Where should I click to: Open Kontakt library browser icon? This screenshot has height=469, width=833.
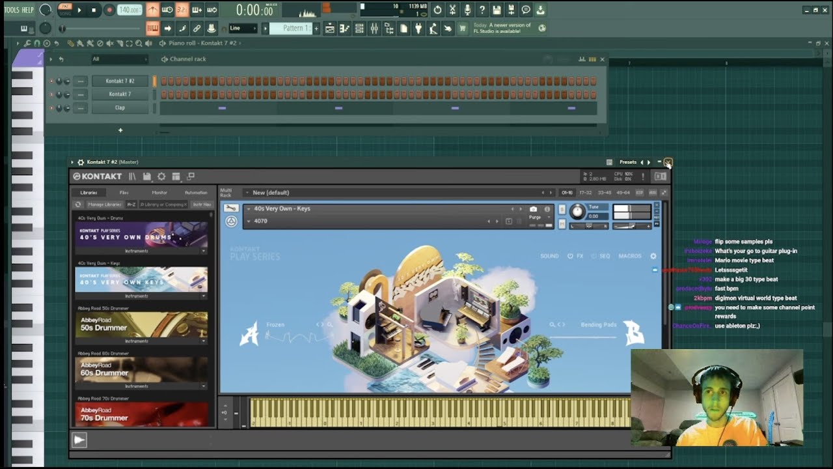point(133,177)
